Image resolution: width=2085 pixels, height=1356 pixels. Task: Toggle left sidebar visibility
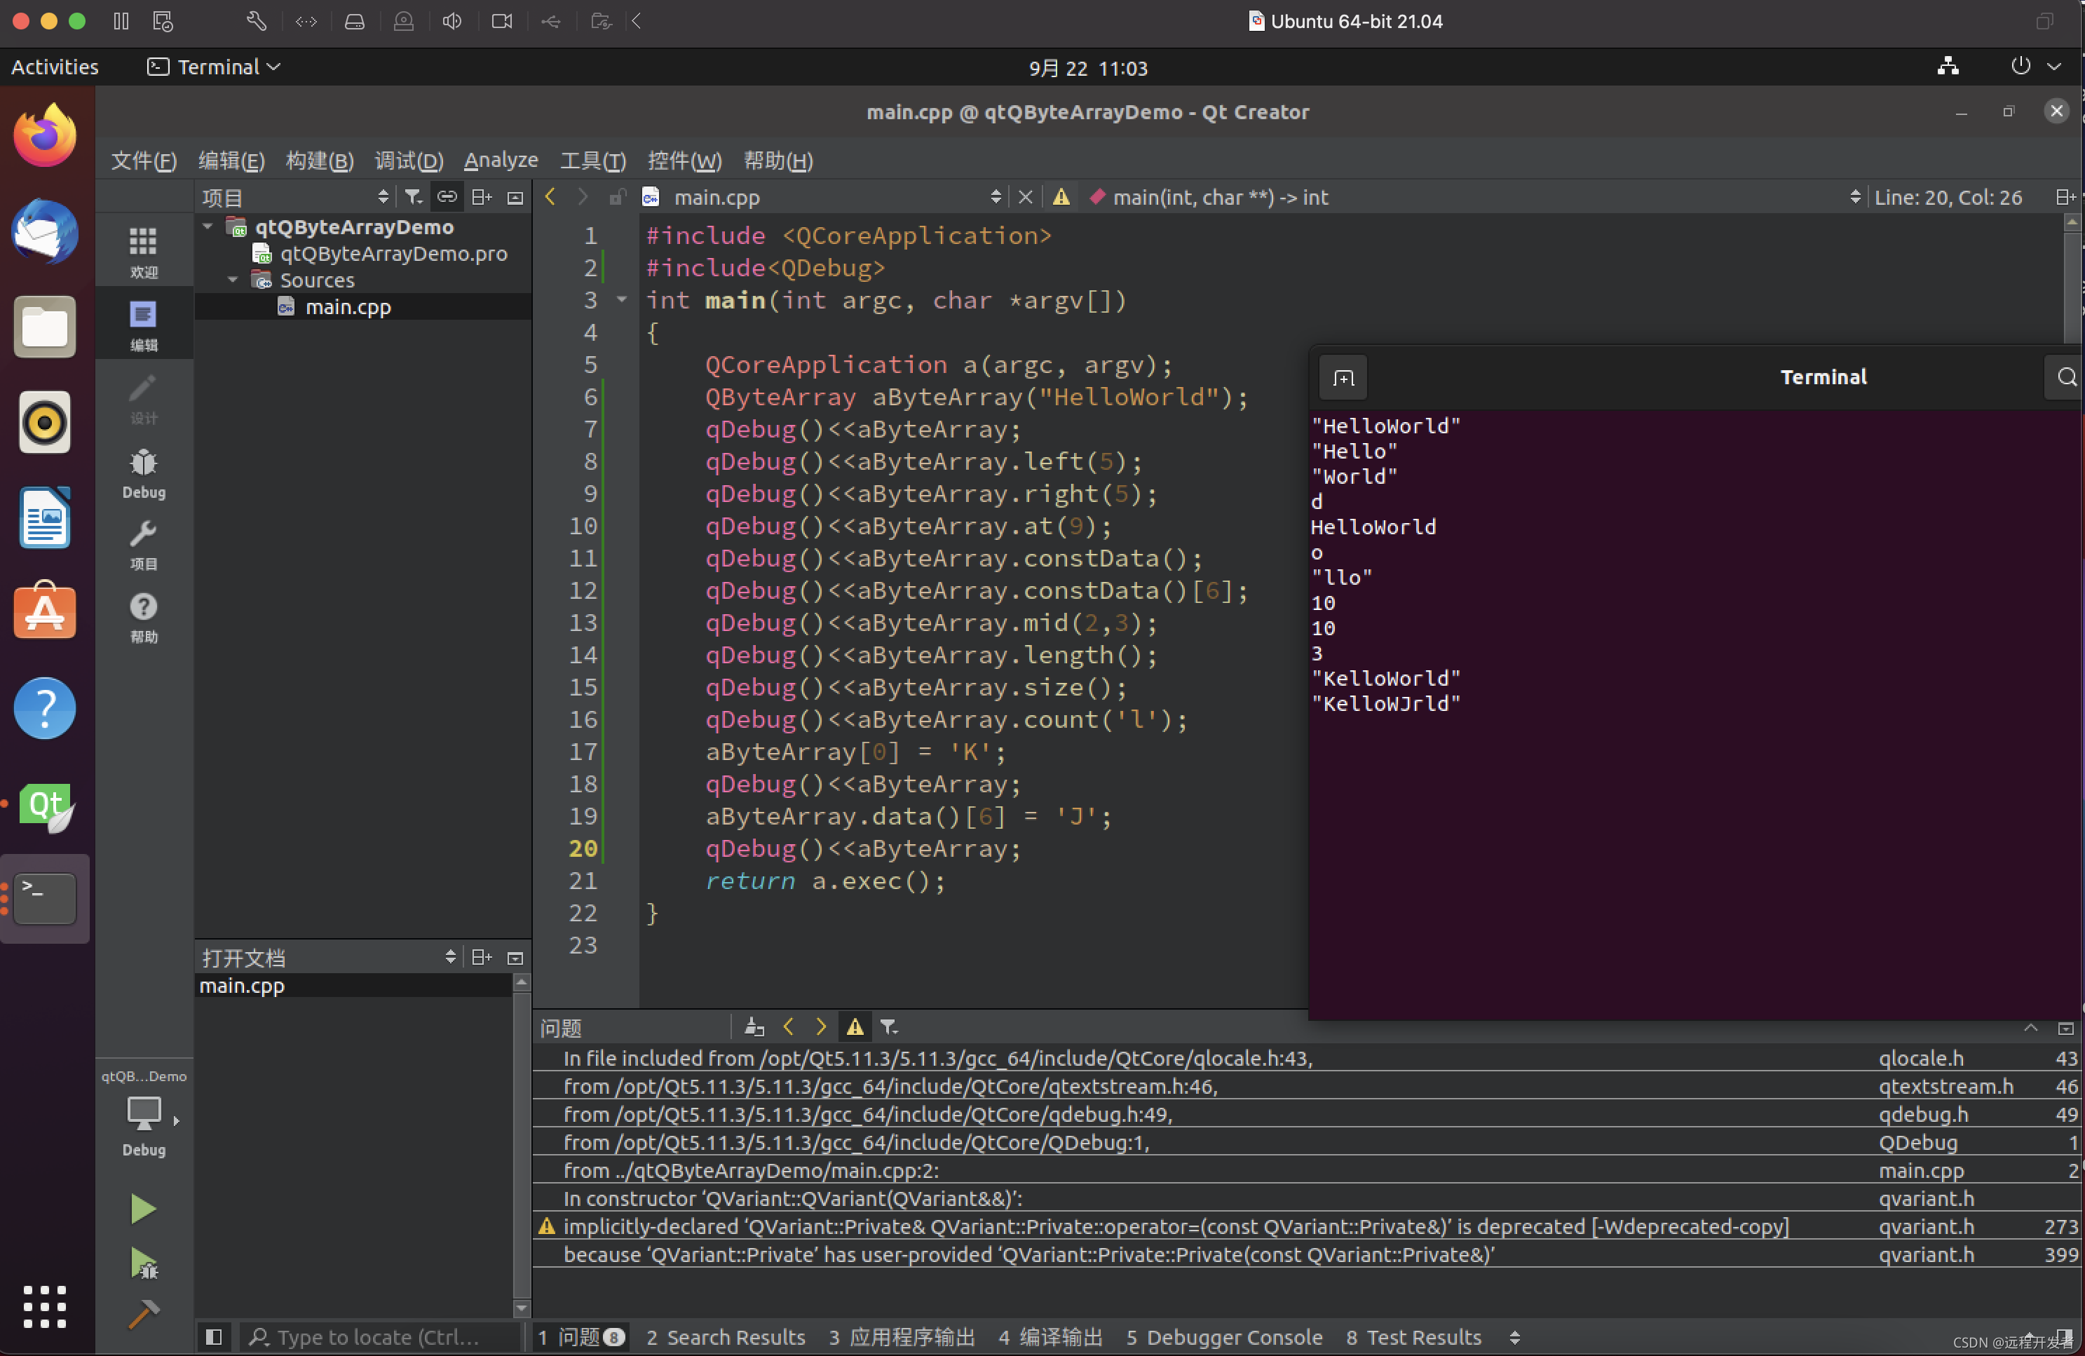(x=213, y=1337)
